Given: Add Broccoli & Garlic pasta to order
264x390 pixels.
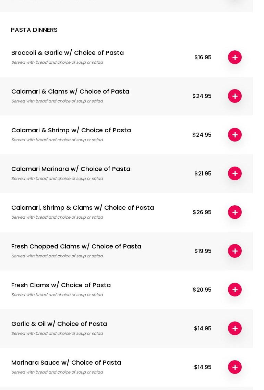Looking at the screenshot, I should (x=235, y=57).
